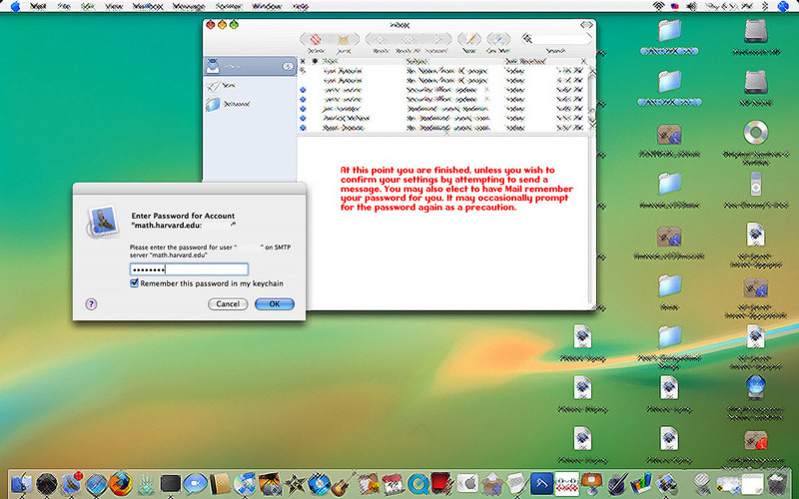Image resolution: width=799 pixels, height=499 pixels.
Task: Open Firefox from the Dock
Action: [121, 484]
